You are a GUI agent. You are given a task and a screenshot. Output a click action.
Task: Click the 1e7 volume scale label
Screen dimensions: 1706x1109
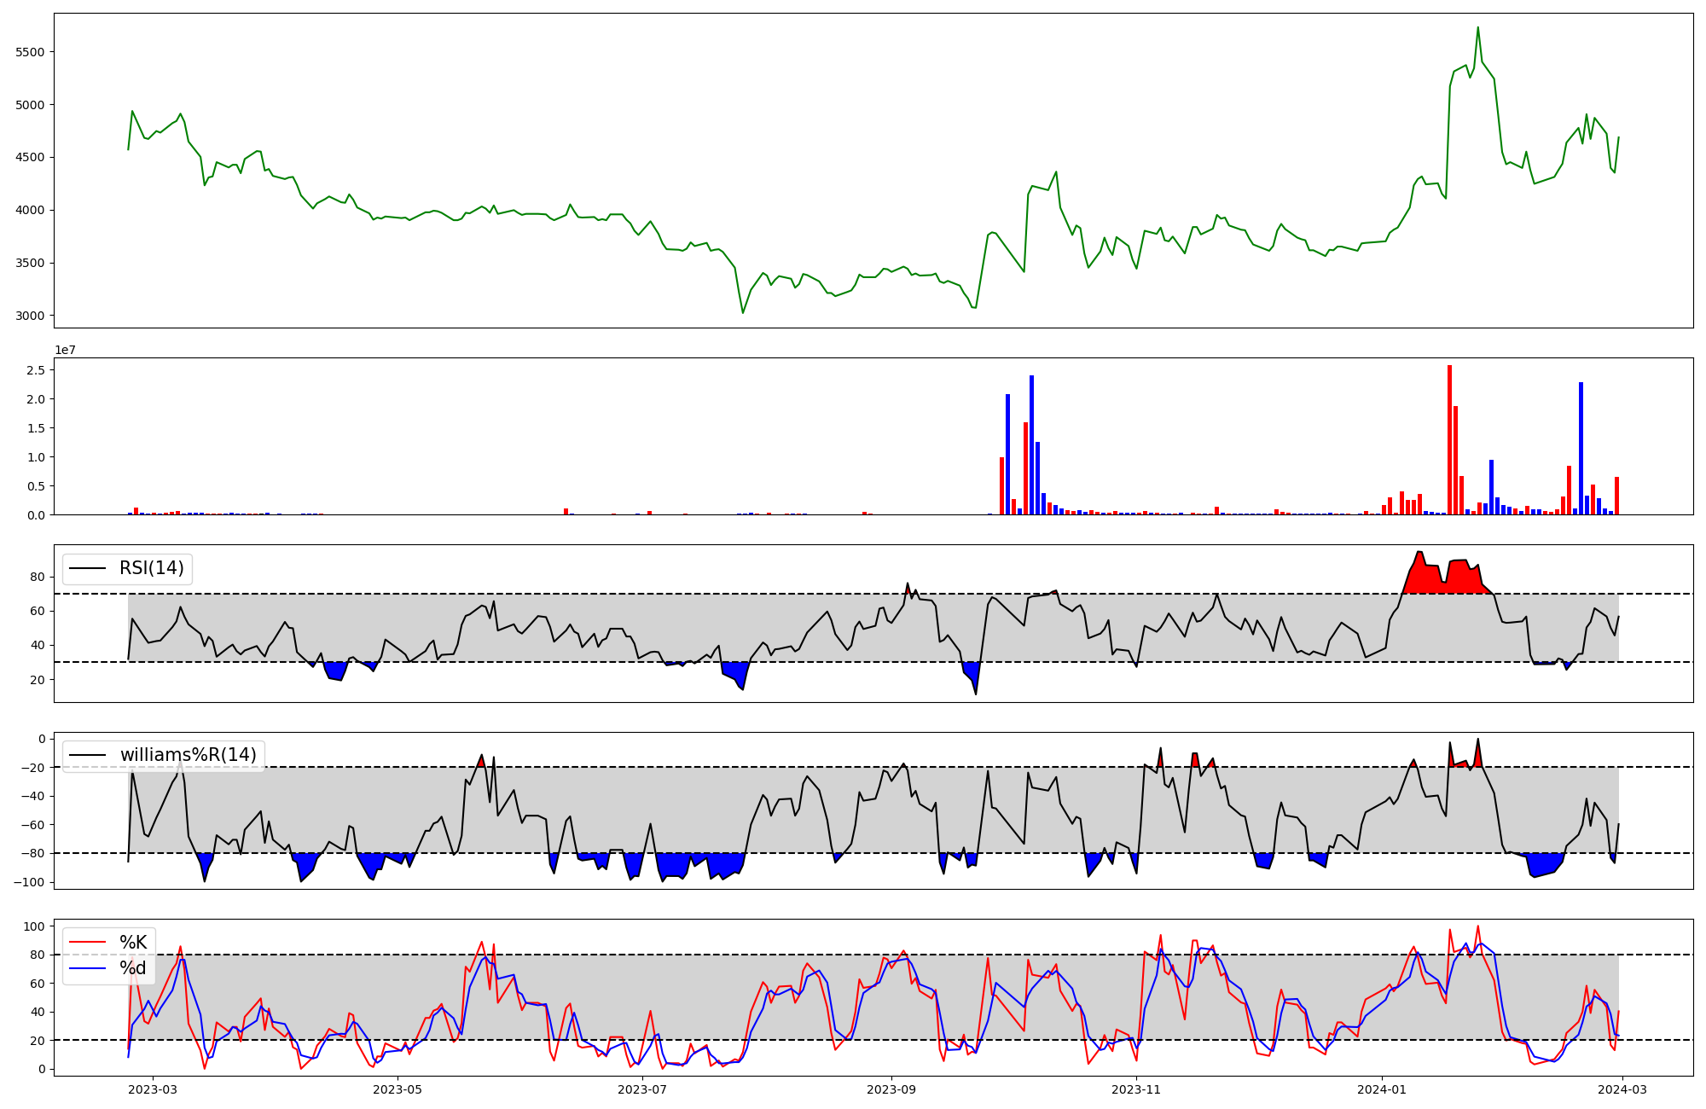[x=67, y=350]
